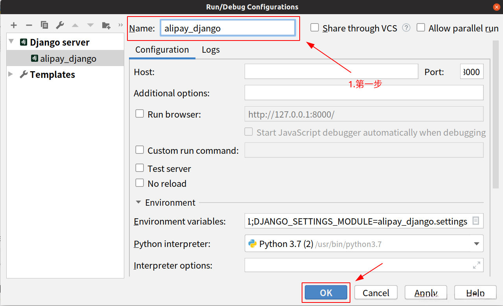Image resolution: width=503 pixels, height=306 pixels.
Task: Click the Cancel button
Action: 376,293
